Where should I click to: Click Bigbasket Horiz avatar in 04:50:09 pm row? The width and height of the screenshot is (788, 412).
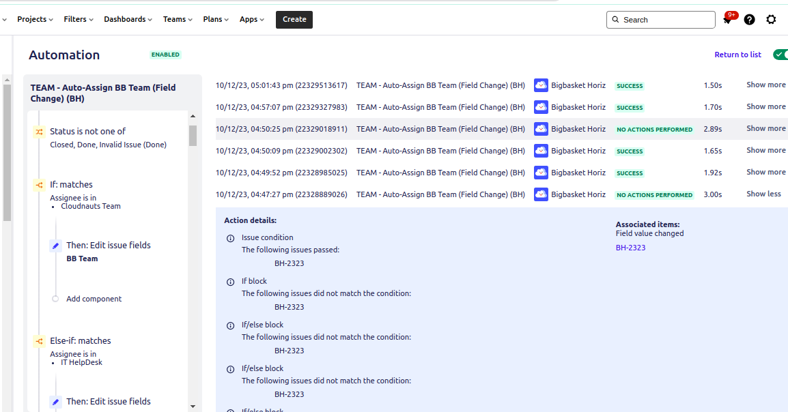(x=541, y=151)
